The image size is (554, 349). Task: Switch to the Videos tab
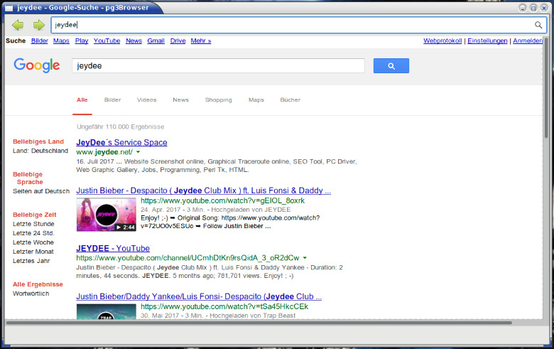coord(146,100)
